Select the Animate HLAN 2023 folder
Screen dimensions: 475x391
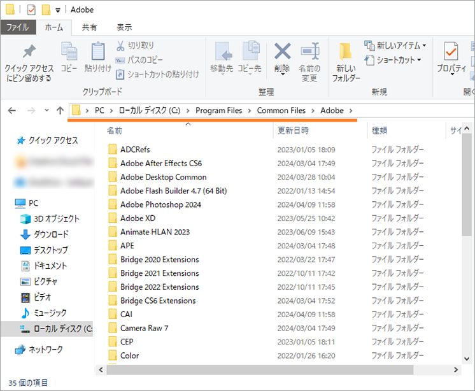(155, 232)
